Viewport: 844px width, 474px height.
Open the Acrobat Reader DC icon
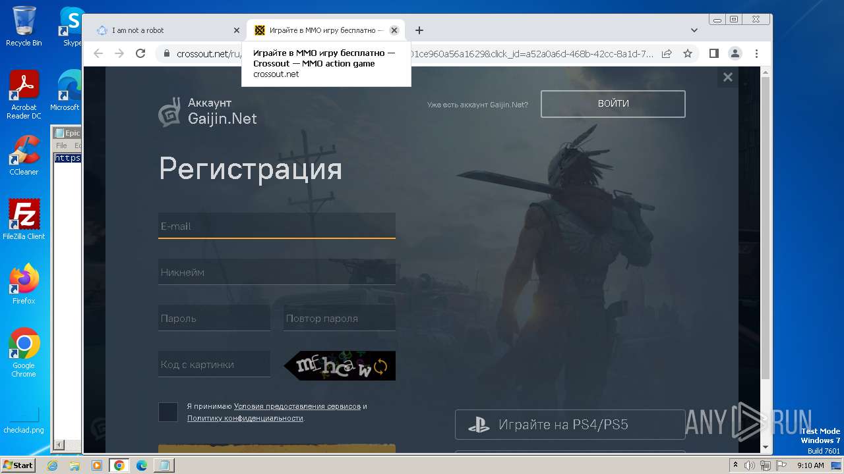[x=24, y=95]
